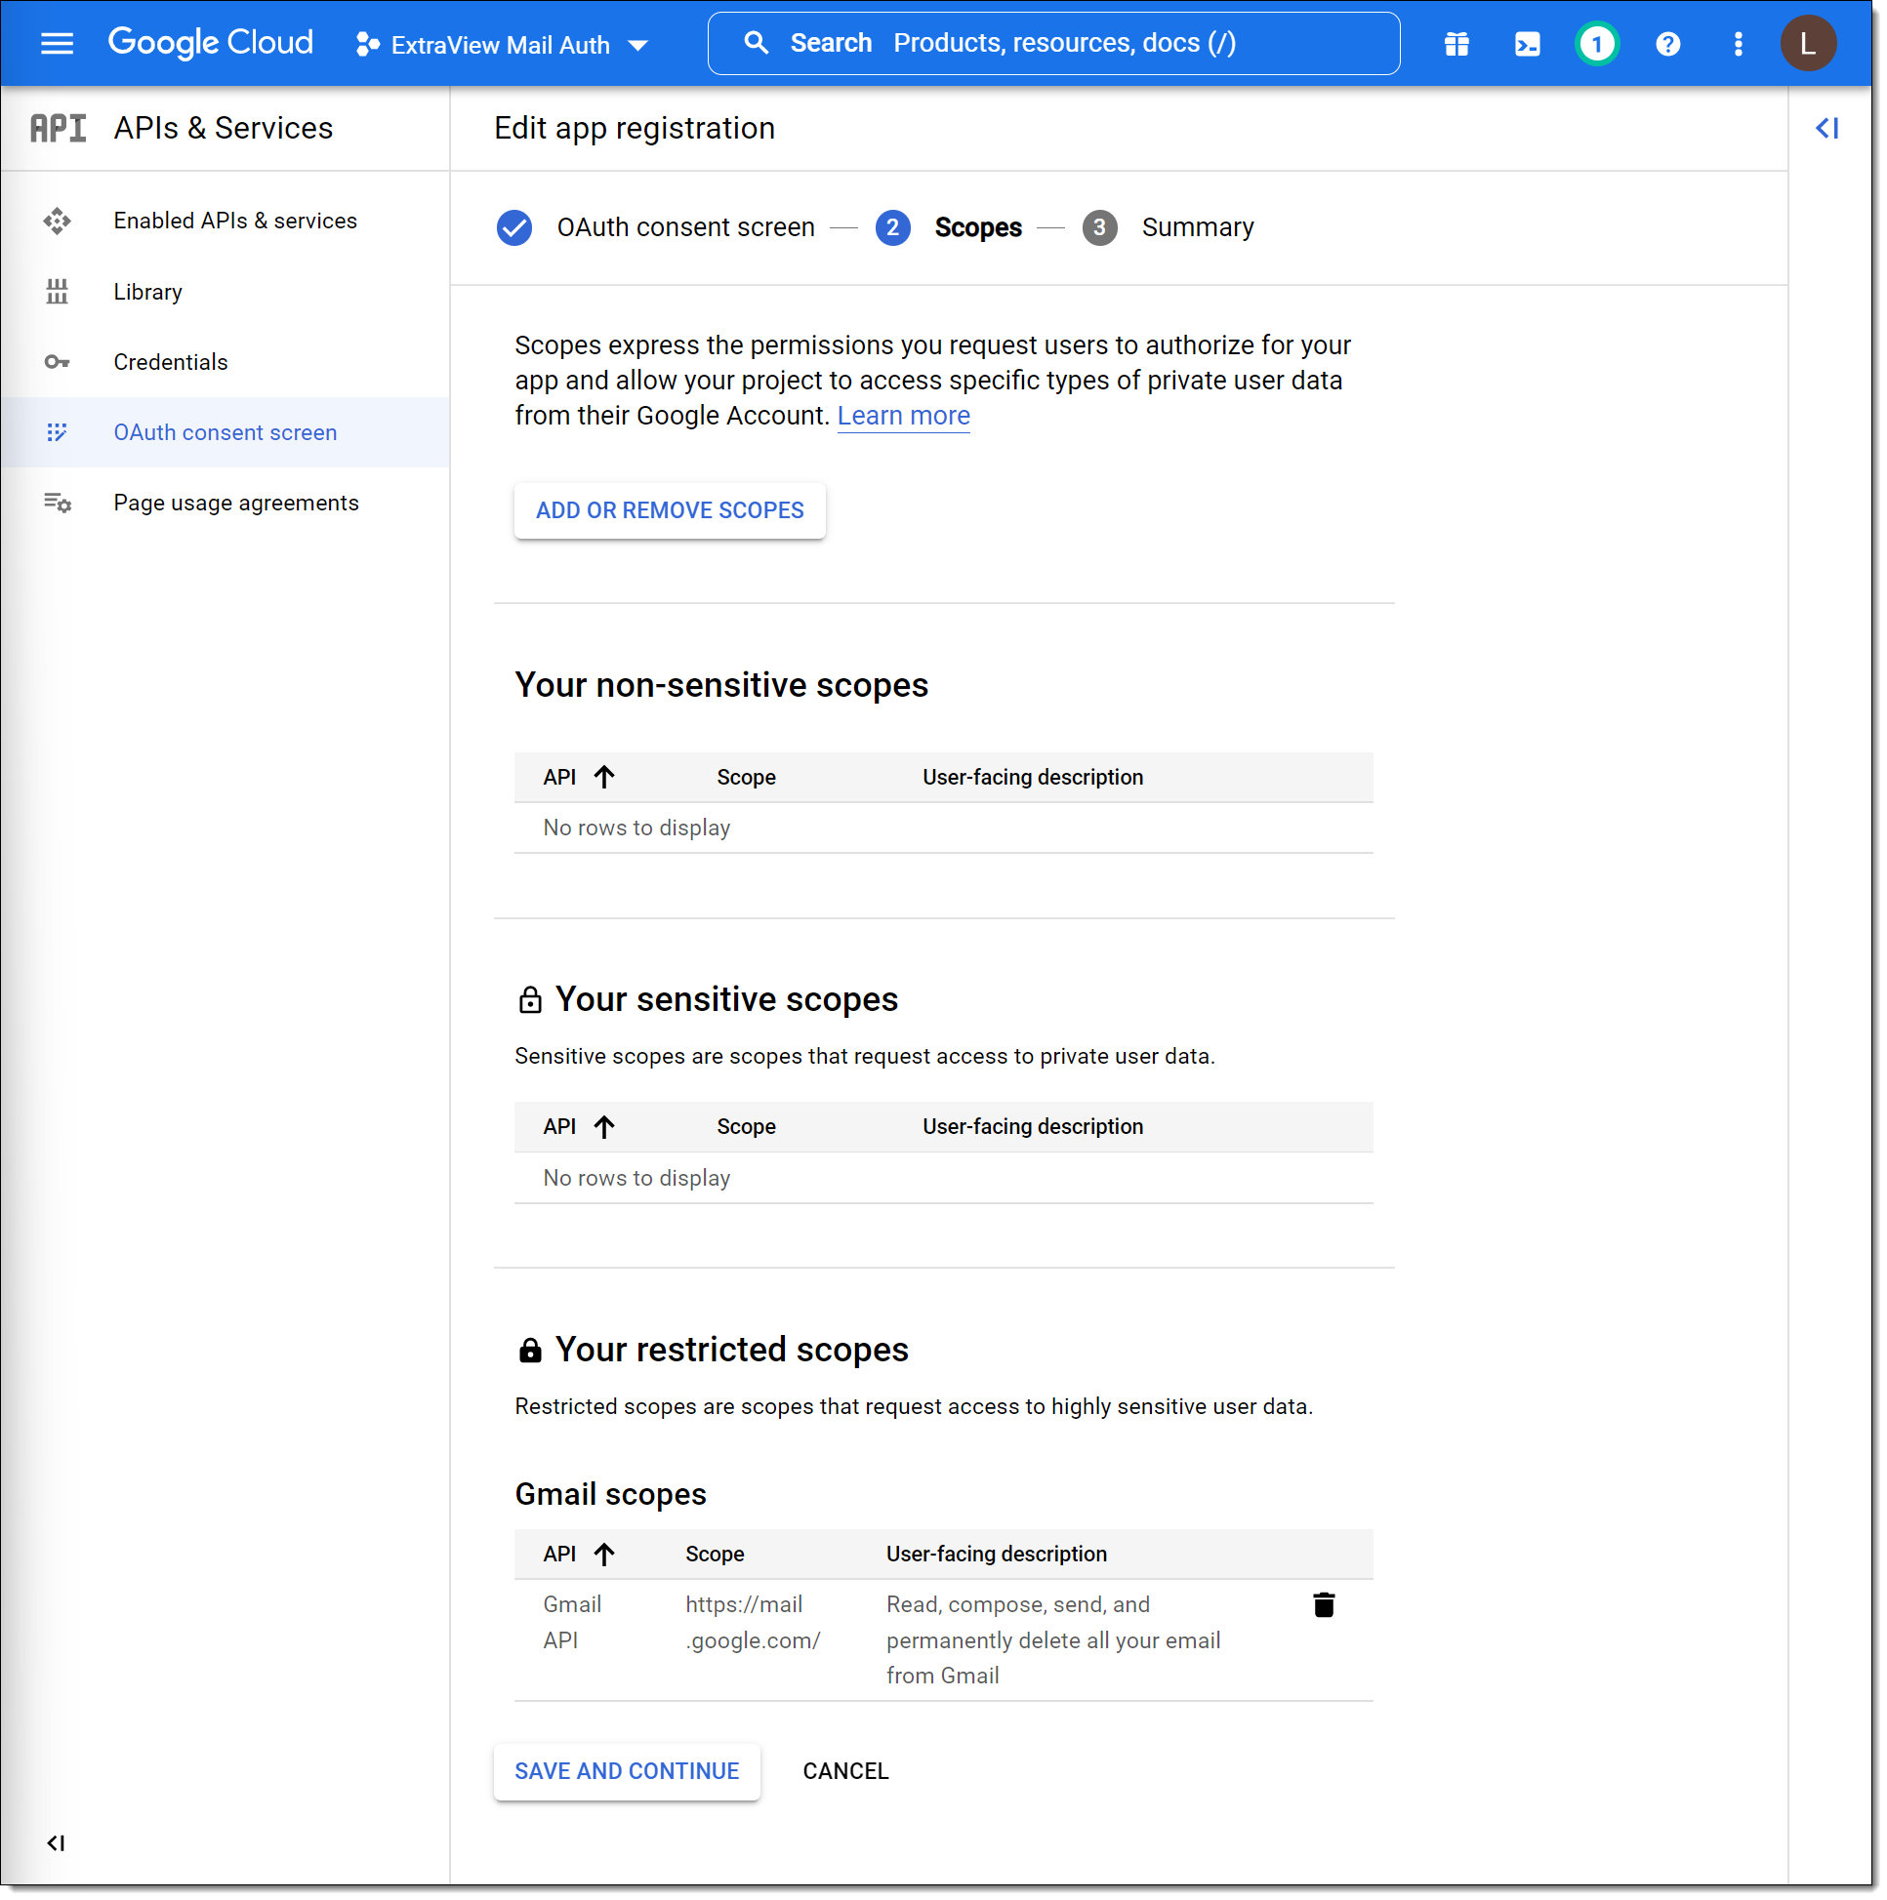
Task: Open the main hamburger navigation menu
Action: [x=57, y=43]
